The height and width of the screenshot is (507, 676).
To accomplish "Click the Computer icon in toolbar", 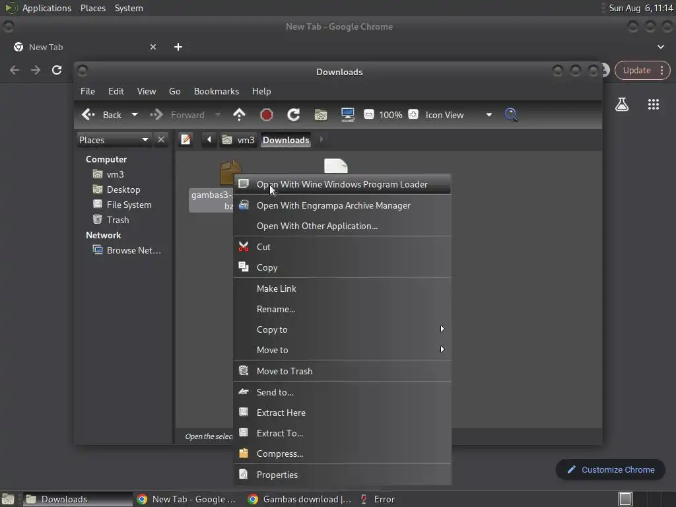I will click(x=348, y=115).
